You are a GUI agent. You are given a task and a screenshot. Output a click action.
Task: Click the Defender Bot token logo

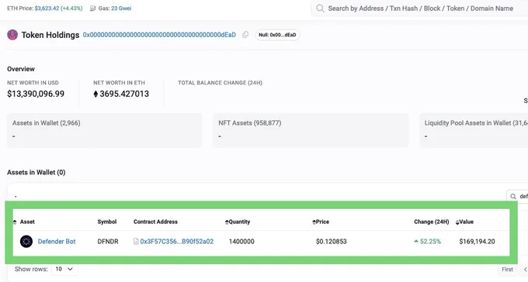[x=26, y=242]
